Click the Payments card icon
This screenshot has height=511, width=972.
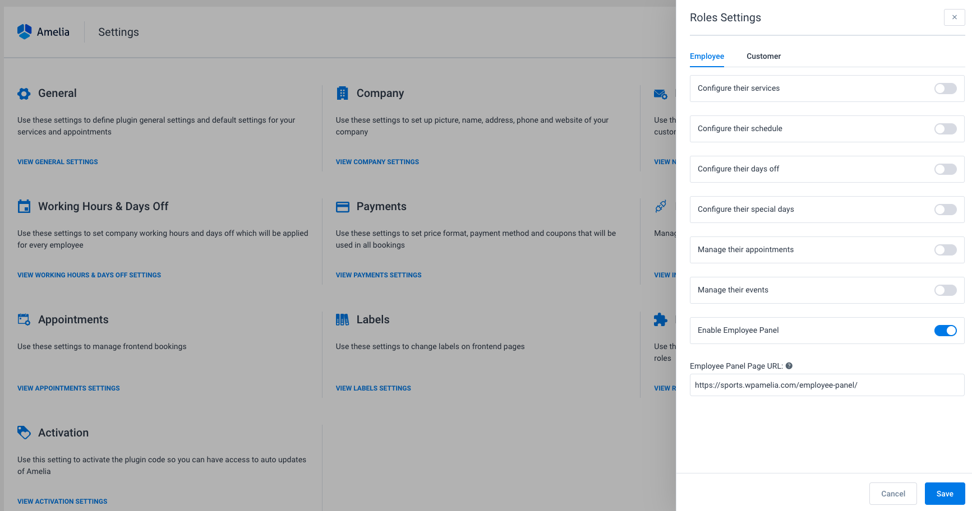pyautogui.click(x=342, y=207)
